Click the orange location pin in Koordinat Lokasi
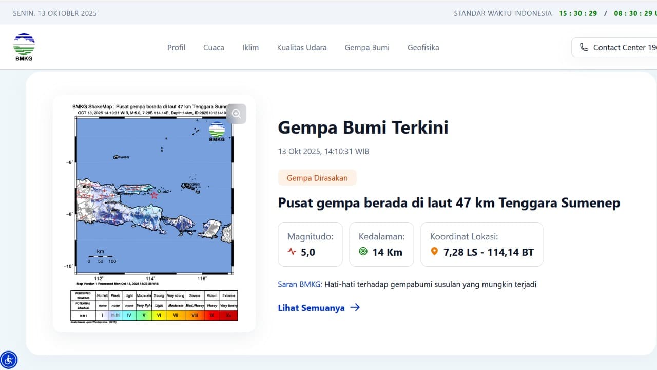The image size is (657, 370). [434, 252]
